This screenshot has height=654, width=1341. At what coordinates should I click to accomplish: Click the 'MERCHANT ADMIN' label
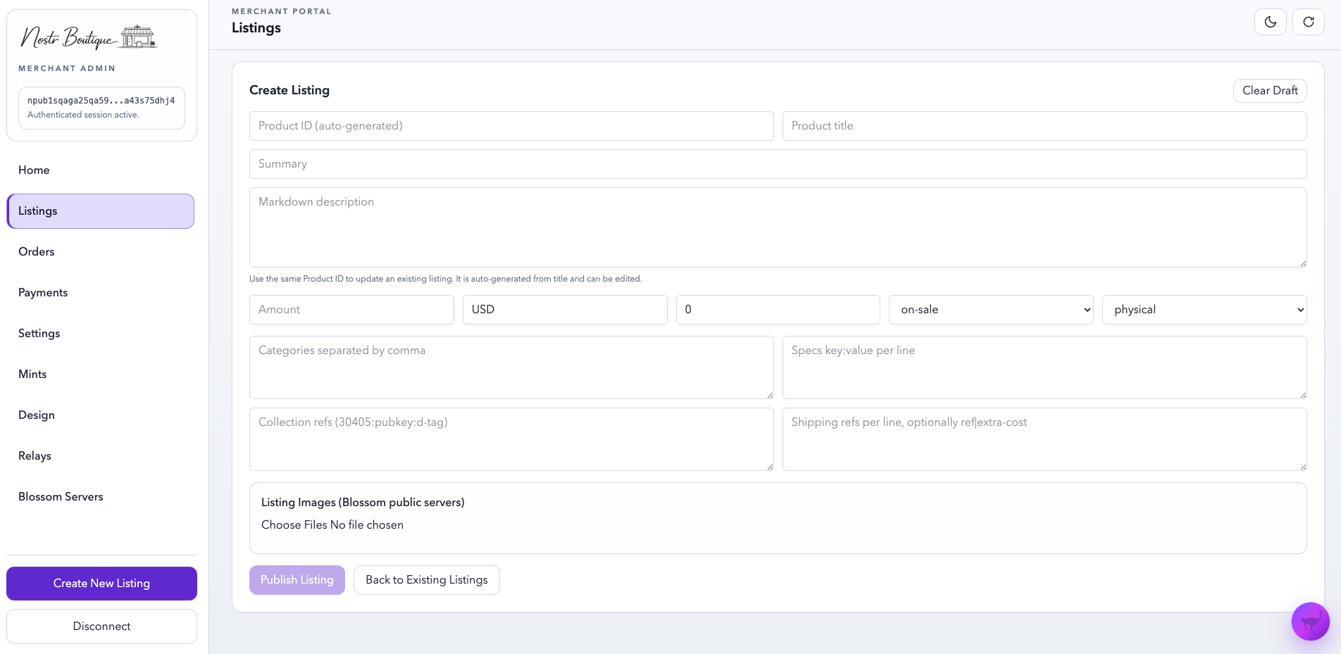[x=67, y=68]
